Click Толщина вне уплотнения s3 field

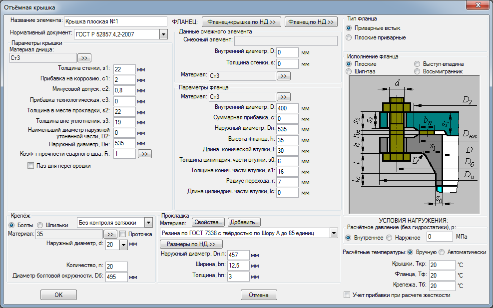124,122
